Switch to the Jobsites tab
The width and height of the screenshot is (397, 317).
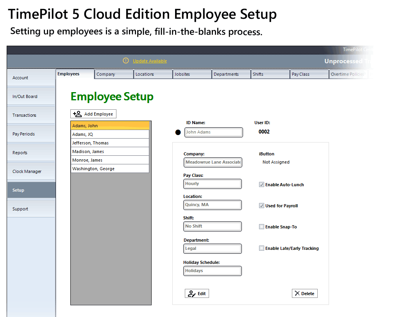(x=192, y=74)
